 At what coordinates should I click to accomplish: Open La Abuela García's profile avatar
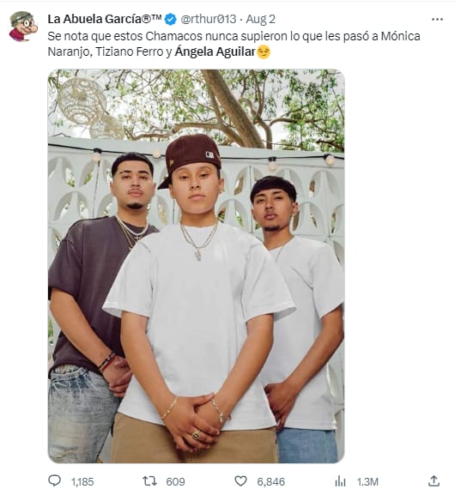pos(23,27)
